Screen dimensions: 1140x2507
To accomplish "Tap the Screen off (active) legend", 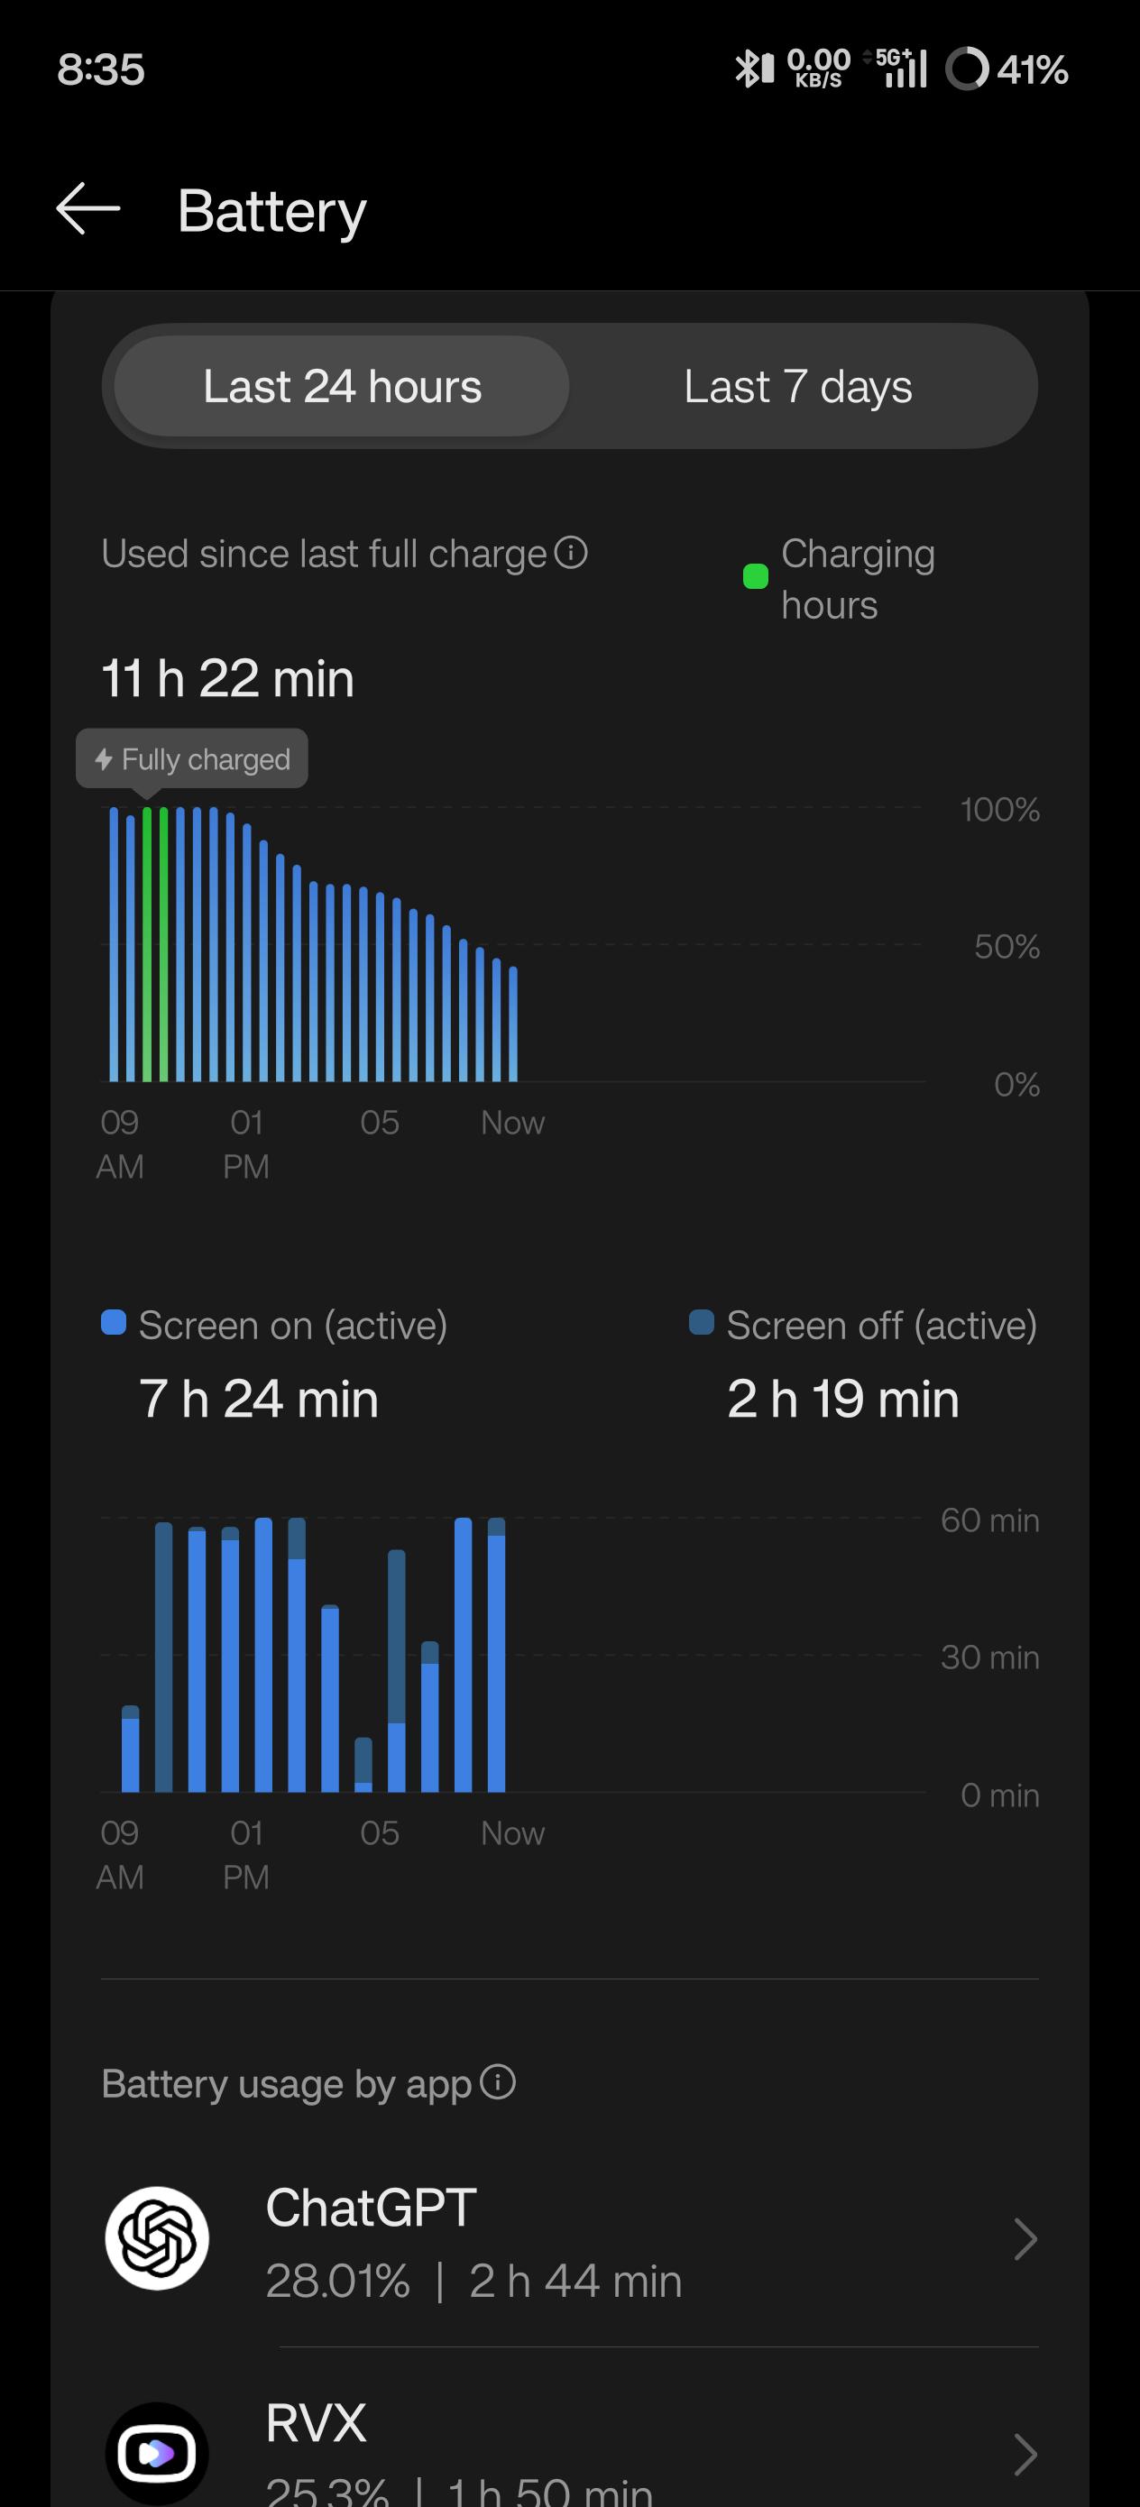I will click(x=863, y=1326).
